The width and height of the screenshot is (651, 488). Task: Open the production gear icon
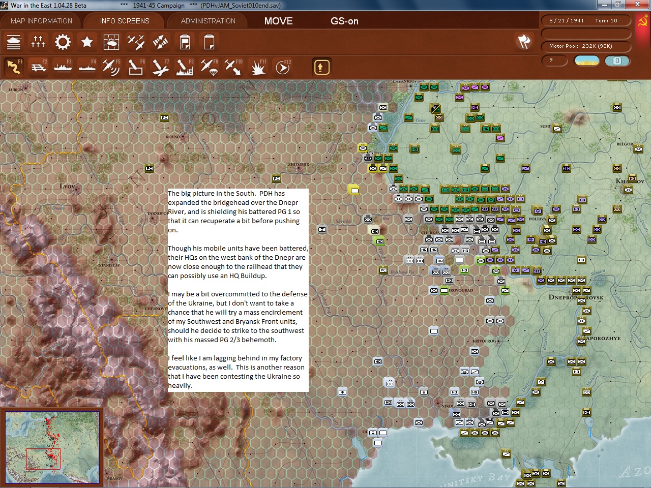click(x=63, y=42)
